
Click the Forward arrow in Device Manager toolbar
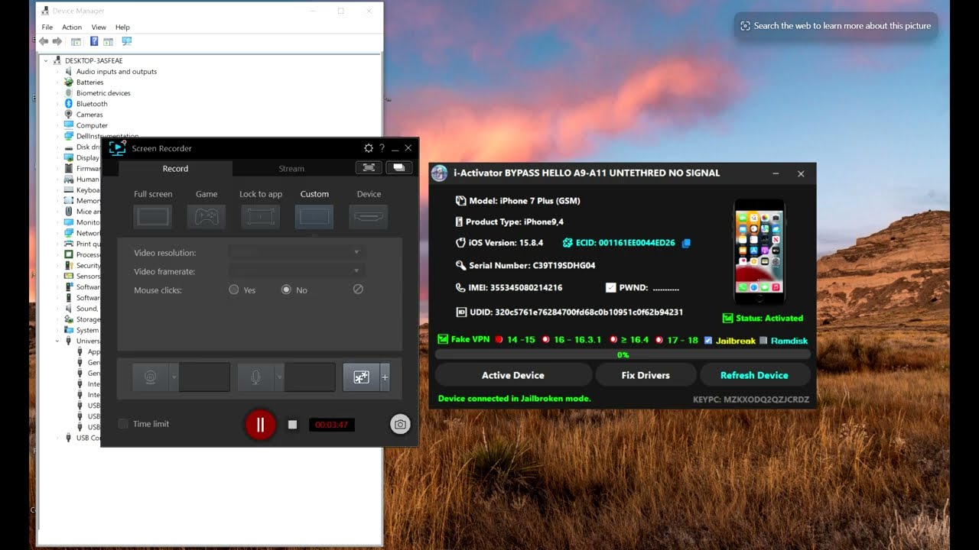[x=57, y=41]
